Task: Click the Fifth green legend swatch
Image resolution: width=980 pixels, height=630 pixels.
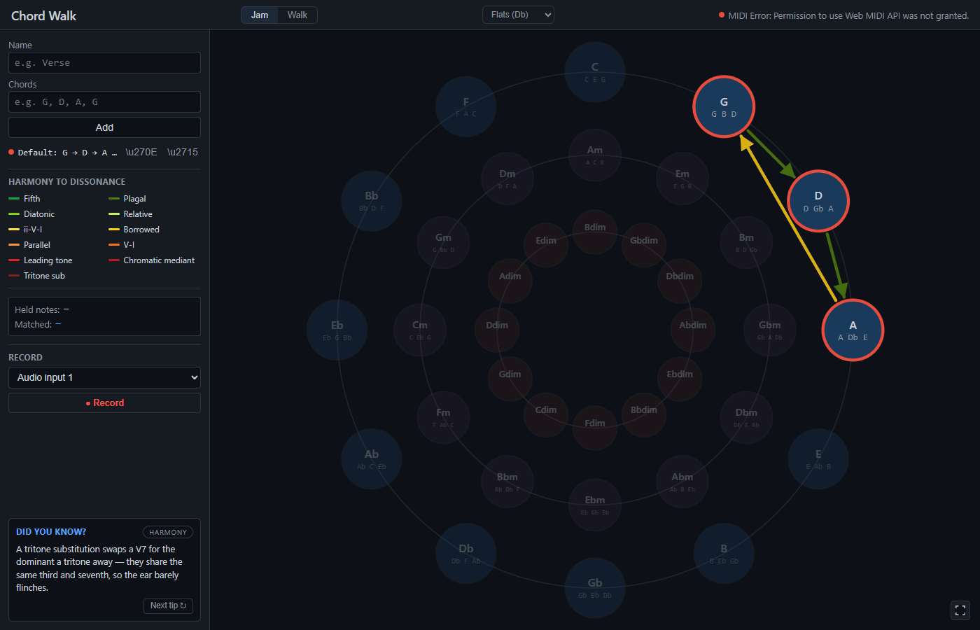Action: (x=14, y=199)
